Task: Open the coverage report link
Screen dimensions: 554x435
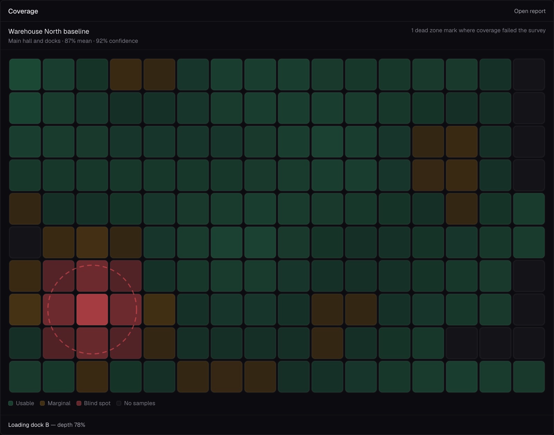Action: coord(529,11)
